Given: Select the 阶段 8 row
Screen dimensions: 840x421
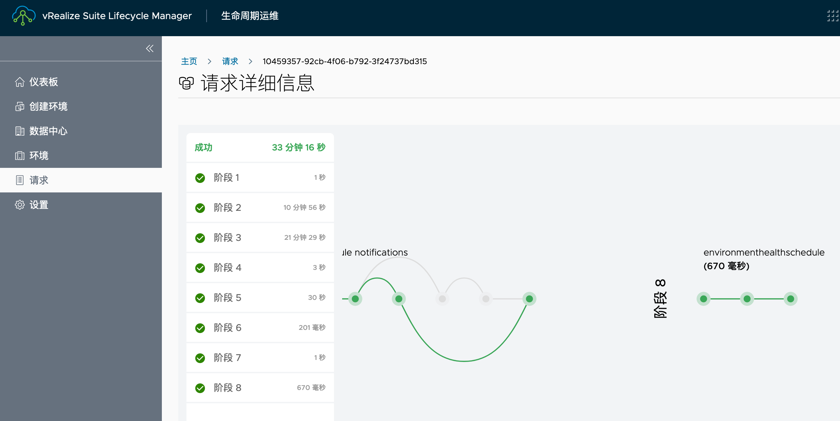Looking at the screenshot, I should tap(260, 388).
